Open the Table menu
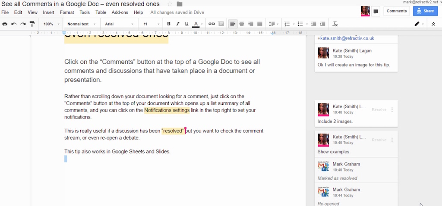This screenshot has width=442, height=206. (101, 12)
